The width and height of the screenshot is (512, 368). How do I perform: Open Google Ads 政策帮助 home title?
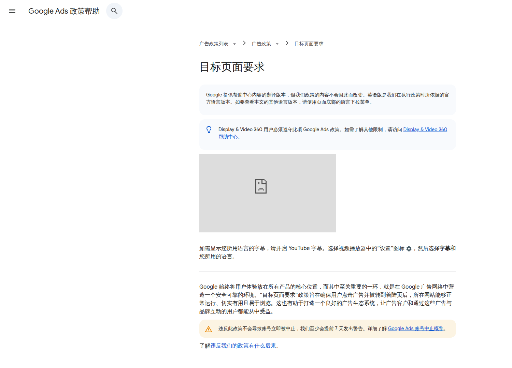tap(64, 11)
